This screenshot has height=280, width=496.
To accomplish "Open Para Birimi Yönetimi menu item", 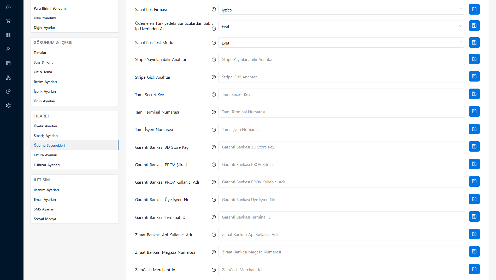I will tap(50, 8).
